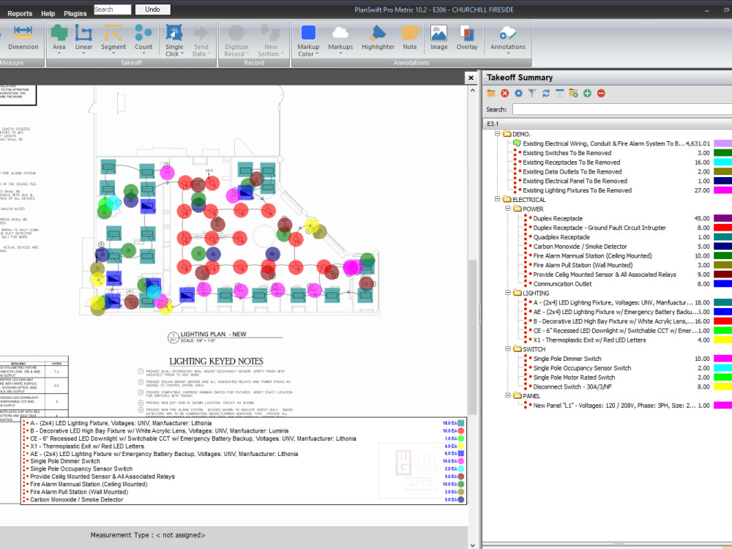Screen dimensions: 732x549
Task: Click the red X icon in Takeoff Summary toolbar
Action: (504, 94)
